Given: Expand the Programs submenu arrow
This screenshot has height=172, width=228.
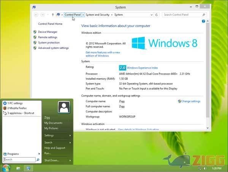Looking at the screenshot, I should 39,154.
